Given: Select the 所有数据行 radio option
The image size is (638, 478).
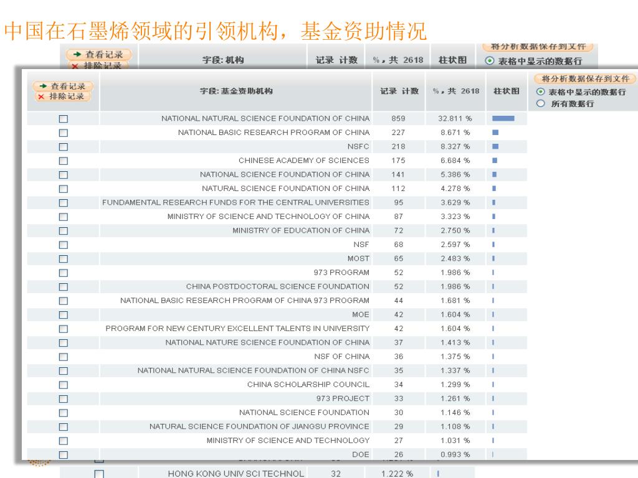Looking at the screenshot, I should 541,104.
